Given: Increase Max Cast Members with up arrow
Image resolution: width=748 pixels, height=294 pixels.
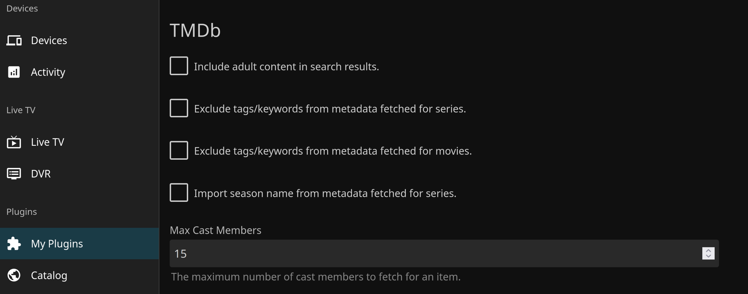Looking at the screenshot, I should 708,251.
